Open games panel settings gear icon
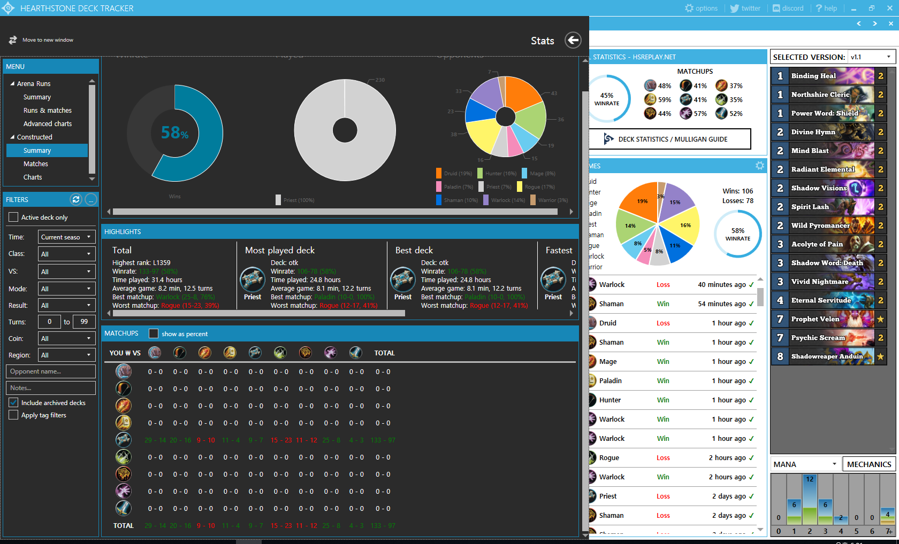 [760, 166]
